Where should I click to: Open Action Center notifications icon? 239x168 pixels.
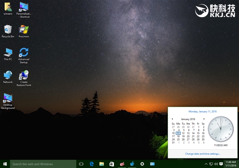[x=221, y=164]
